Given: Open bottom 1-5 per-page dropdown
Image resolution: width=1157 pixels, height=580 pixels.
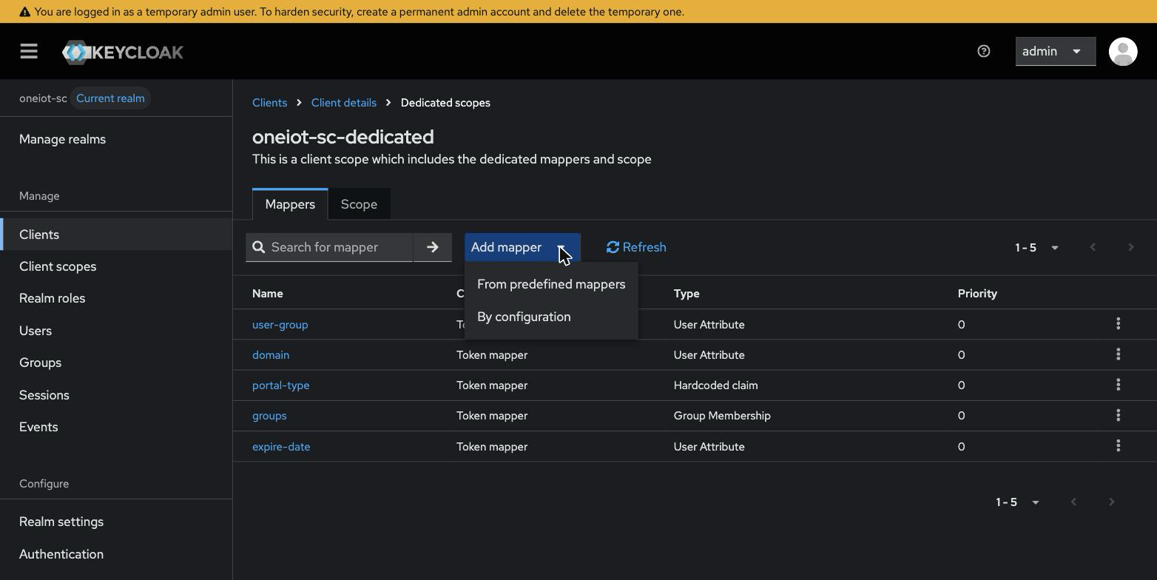Looking at the screenshot, I should point(1018,502).
